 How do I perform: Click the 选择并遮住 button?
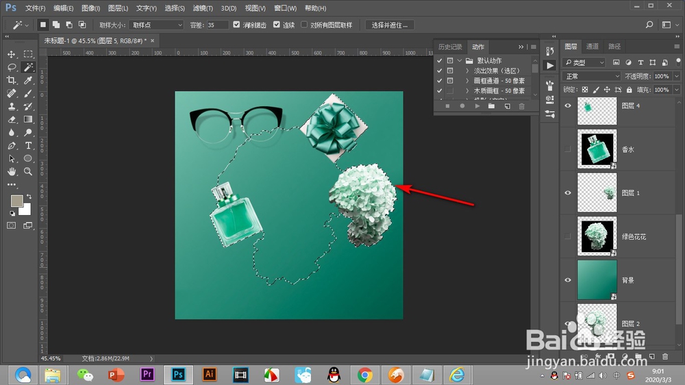click(390, 25)
